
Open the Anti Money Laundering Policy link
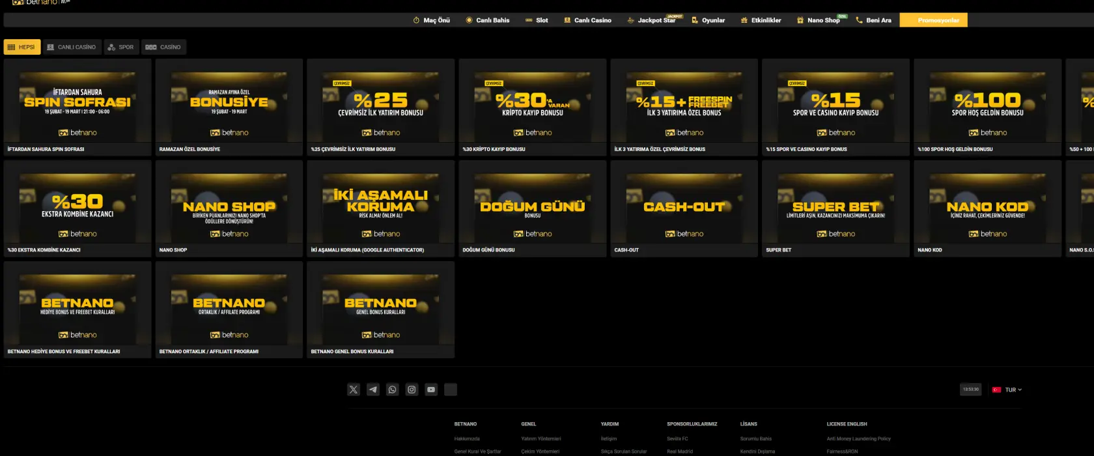(858, 438)
